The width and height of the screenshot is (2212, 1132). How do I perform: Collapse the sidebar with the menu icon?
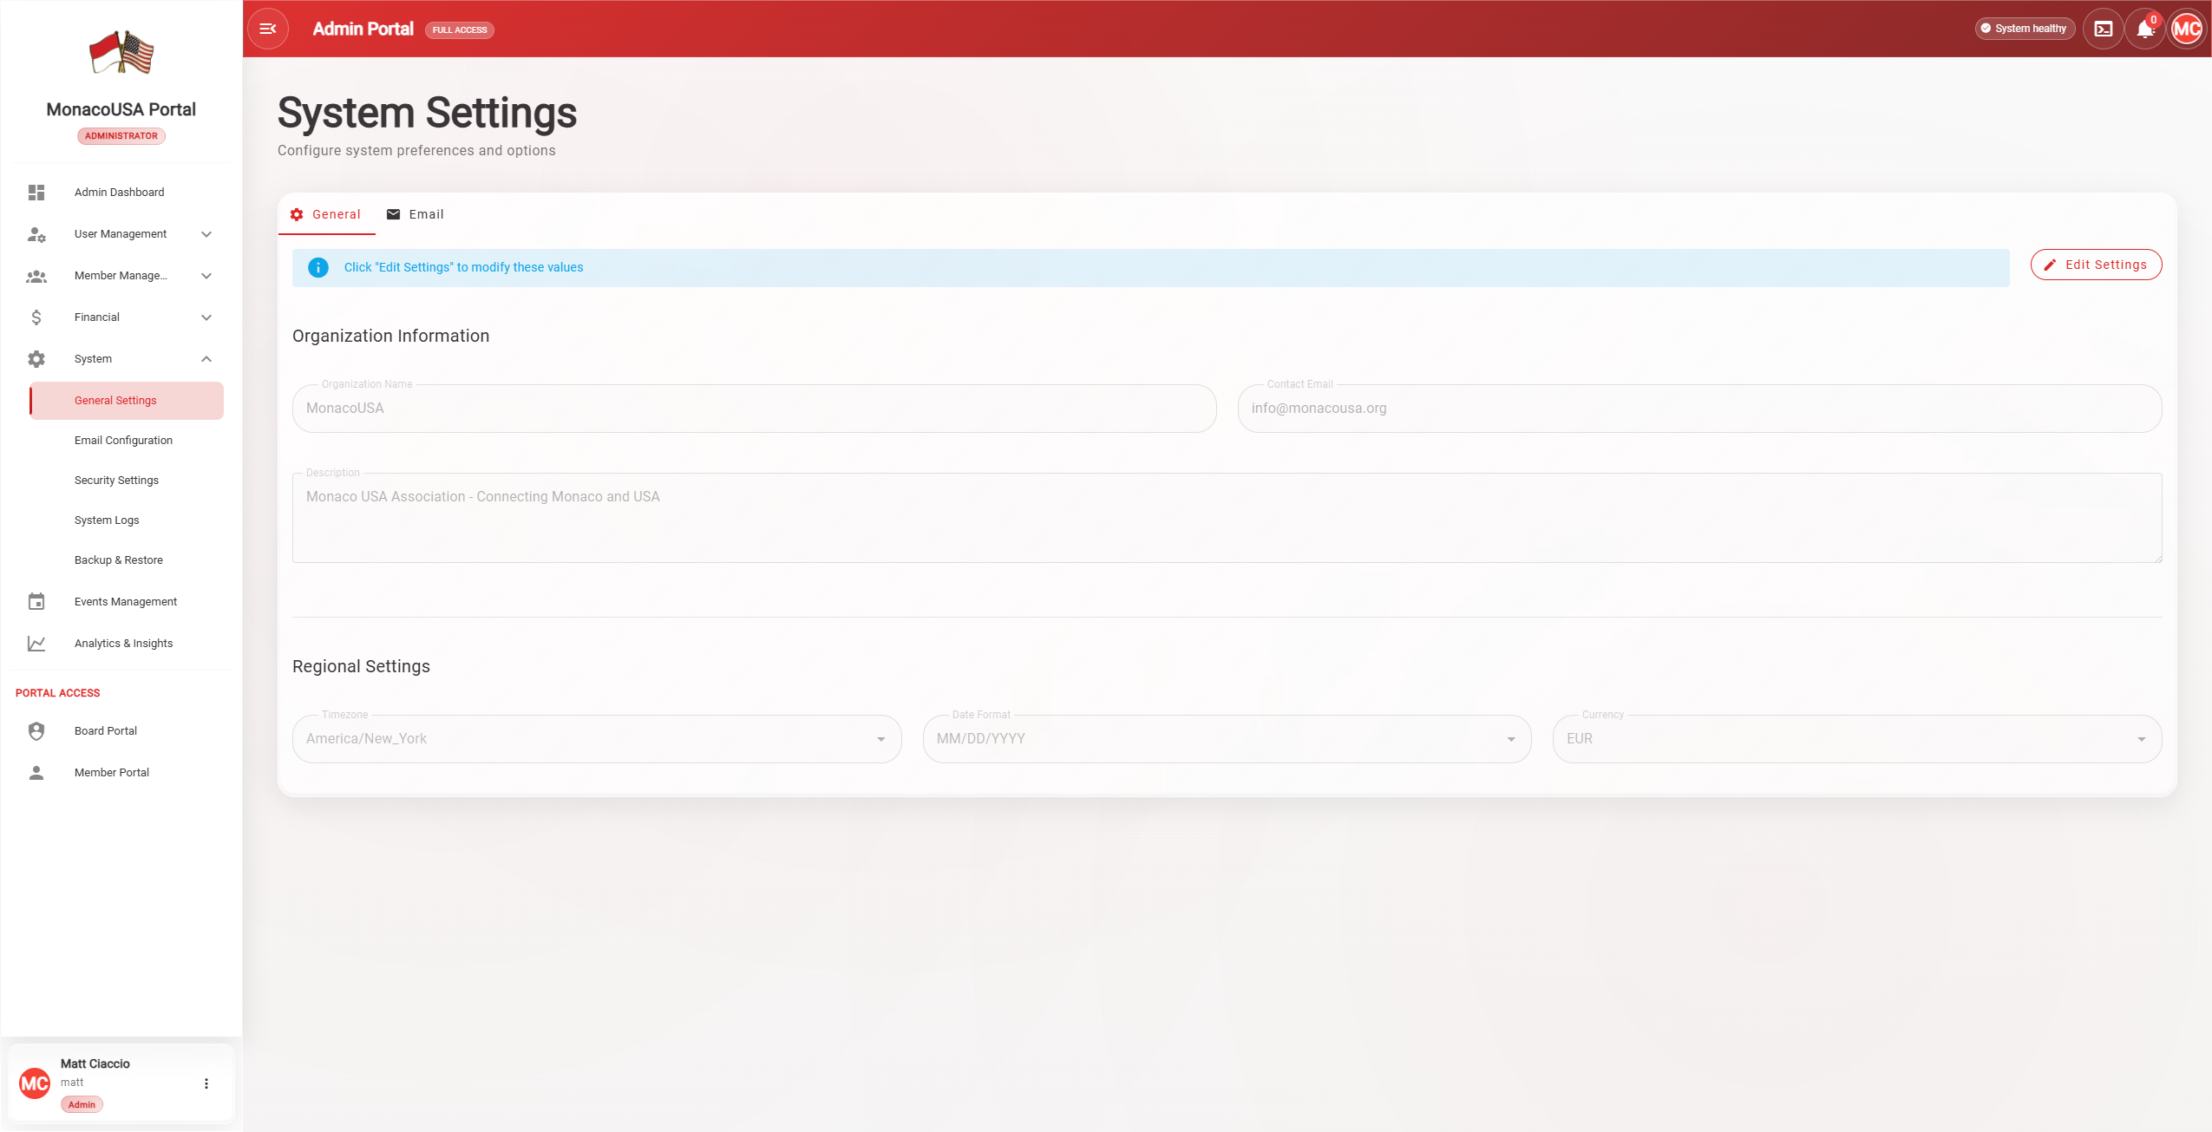pos(268,29)
